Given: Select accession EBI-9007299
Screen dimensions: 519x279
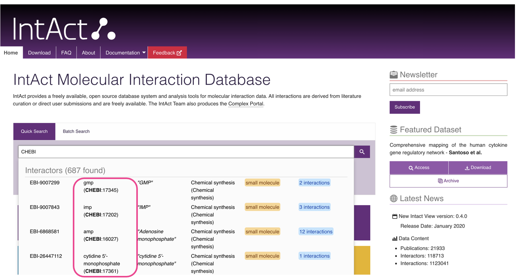Looking at the screenshot, I should pos(44,183).
